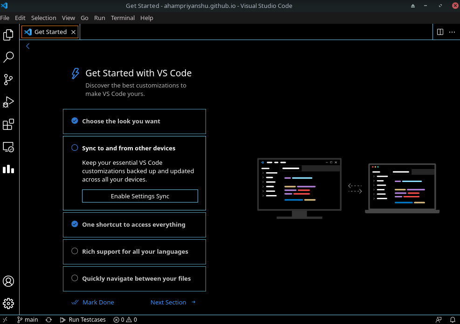460x324 pixels.
Task: Toggle 'Sync to and from other devices' circle
Action: [75, 148]
